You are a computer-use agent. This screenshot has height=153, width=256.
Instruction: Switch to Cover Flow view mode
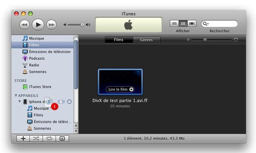[192, 23]
